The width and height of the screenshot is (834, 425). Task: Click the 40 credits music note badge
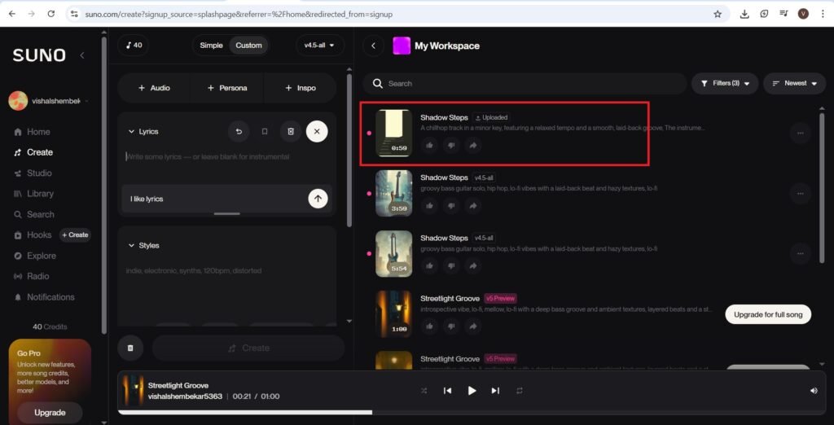134,46
